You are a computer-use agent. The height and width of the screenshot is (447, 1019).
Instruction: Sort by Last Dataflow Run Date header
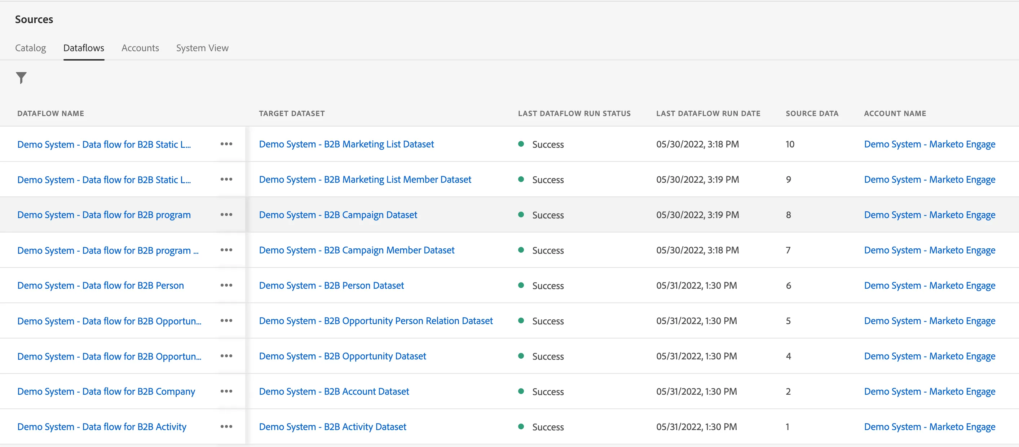(x=708, y=114)
